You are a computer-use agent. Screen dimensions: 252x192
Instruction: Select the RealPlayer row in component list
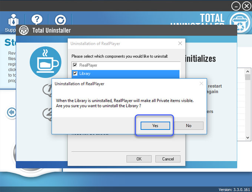point(126,65)
